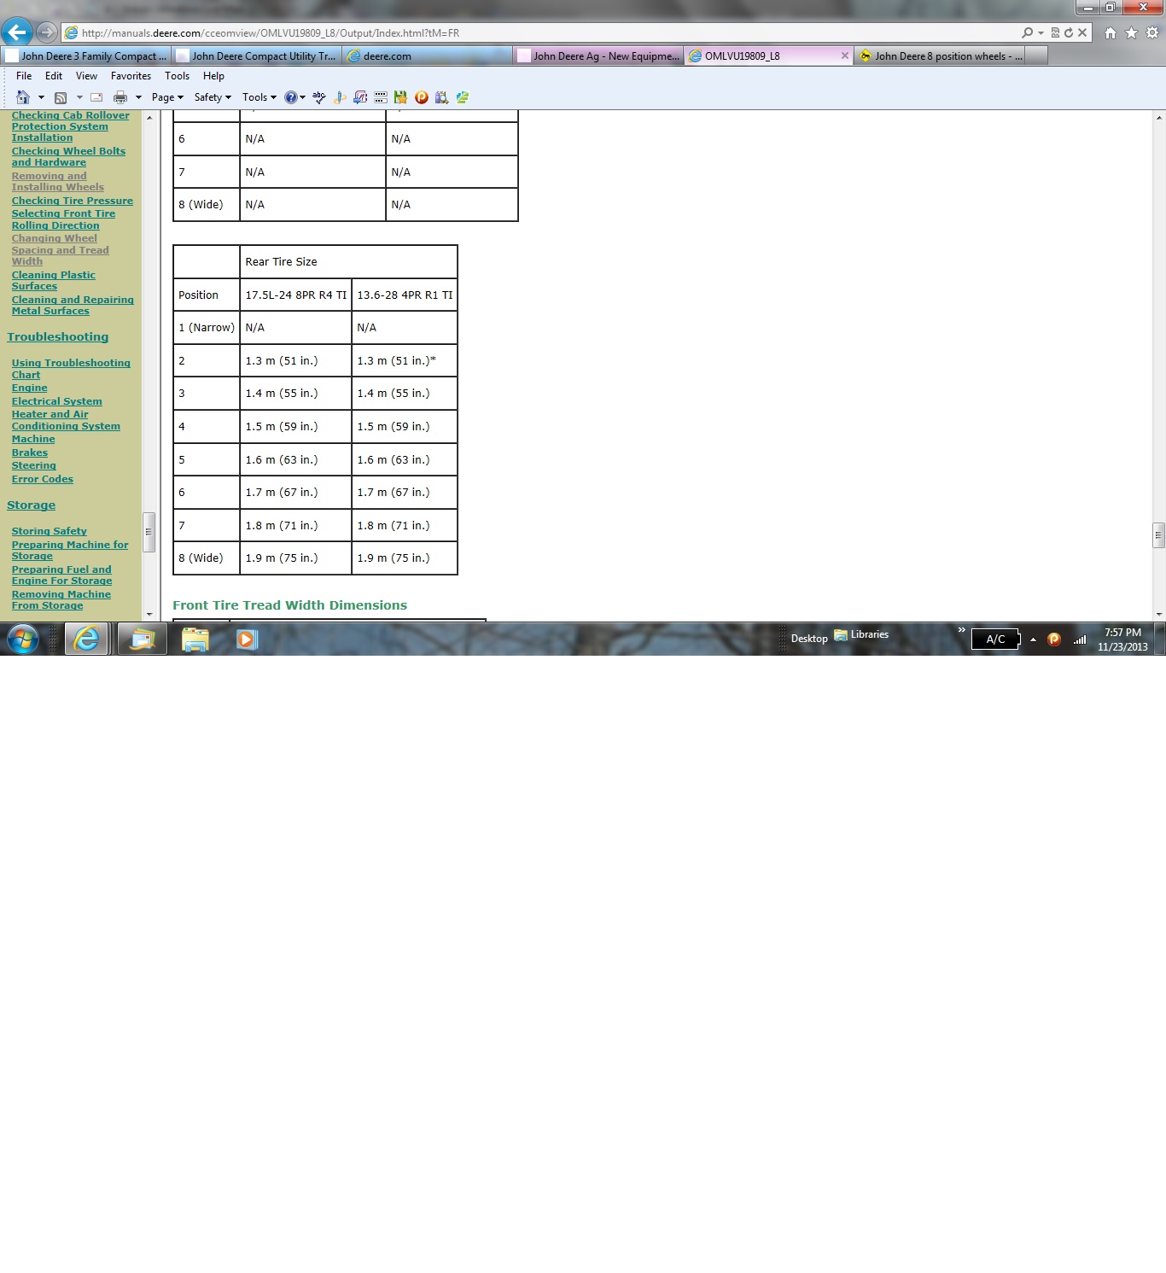Click the Troubleshooting section heading link
1166x1273 pixels.
[x=58, y=337]
